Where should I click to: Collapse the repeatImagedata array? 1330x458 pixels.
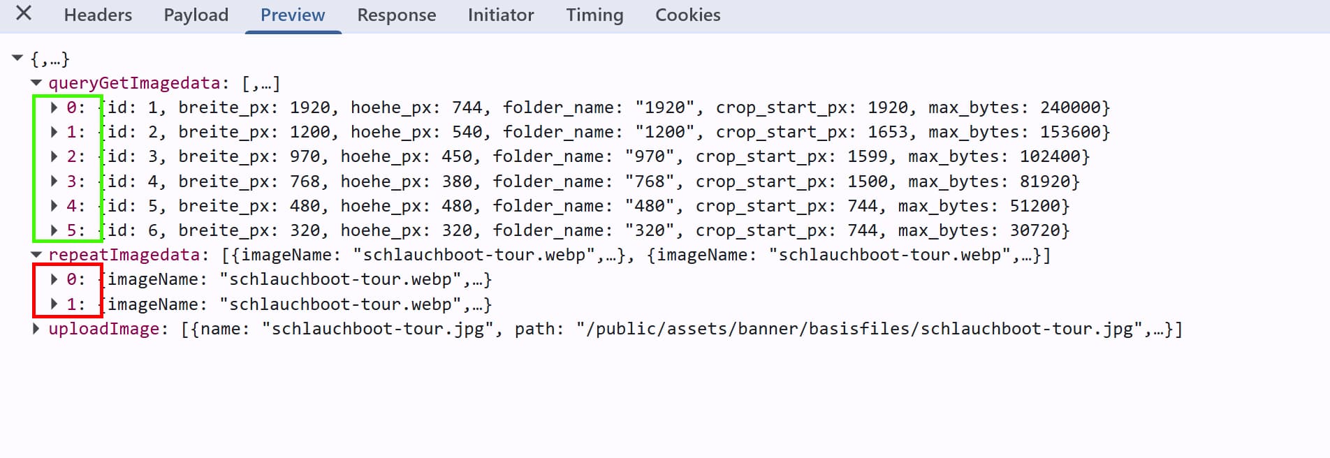(x=36, y=255)
